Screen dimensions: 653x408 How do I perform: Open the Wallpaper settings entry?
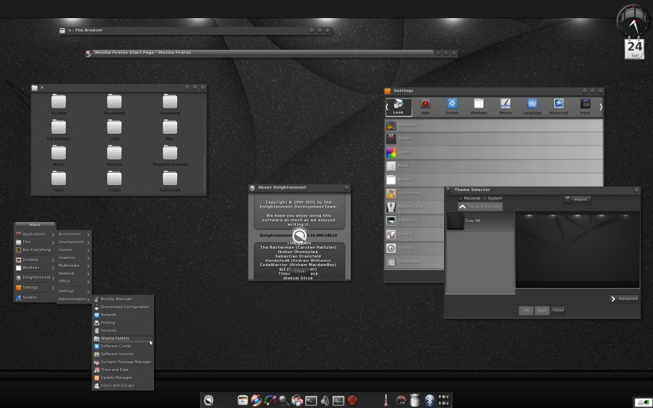494,125
